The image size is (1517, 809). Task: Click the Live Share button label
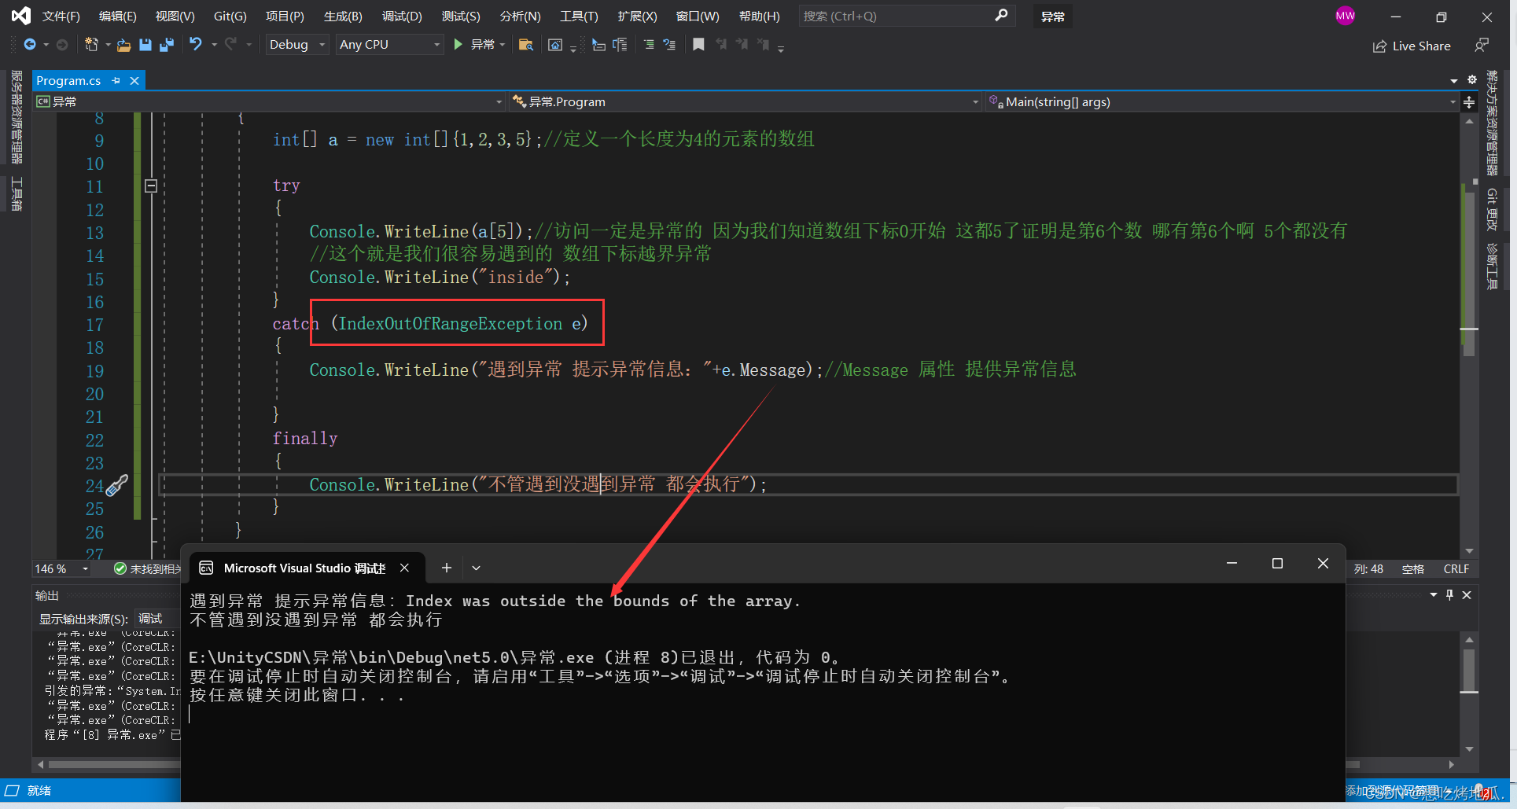(x=1421, y=46)
